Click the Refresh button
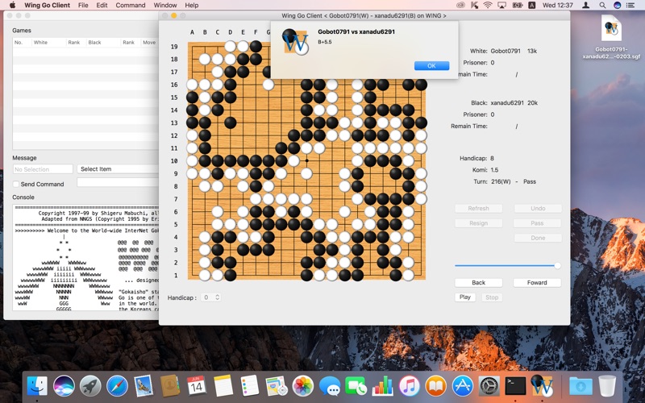 [x=478, y=209]
